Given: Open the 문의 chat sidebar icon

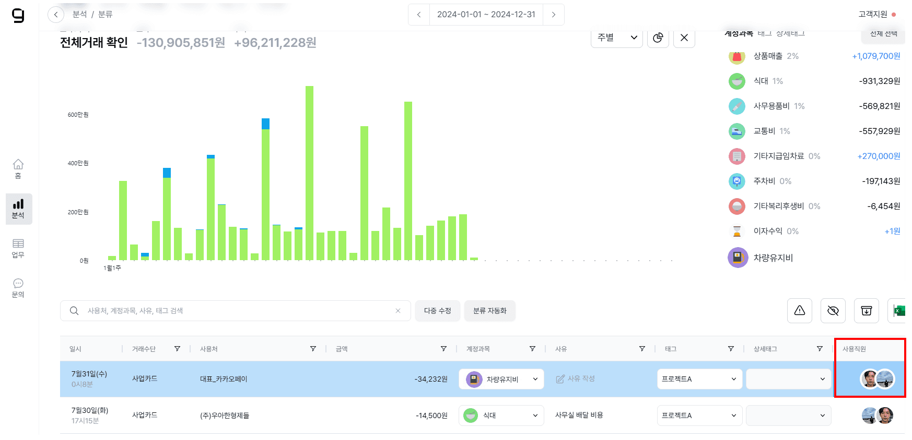Looking at the screenshot, I should coord(18,288).
